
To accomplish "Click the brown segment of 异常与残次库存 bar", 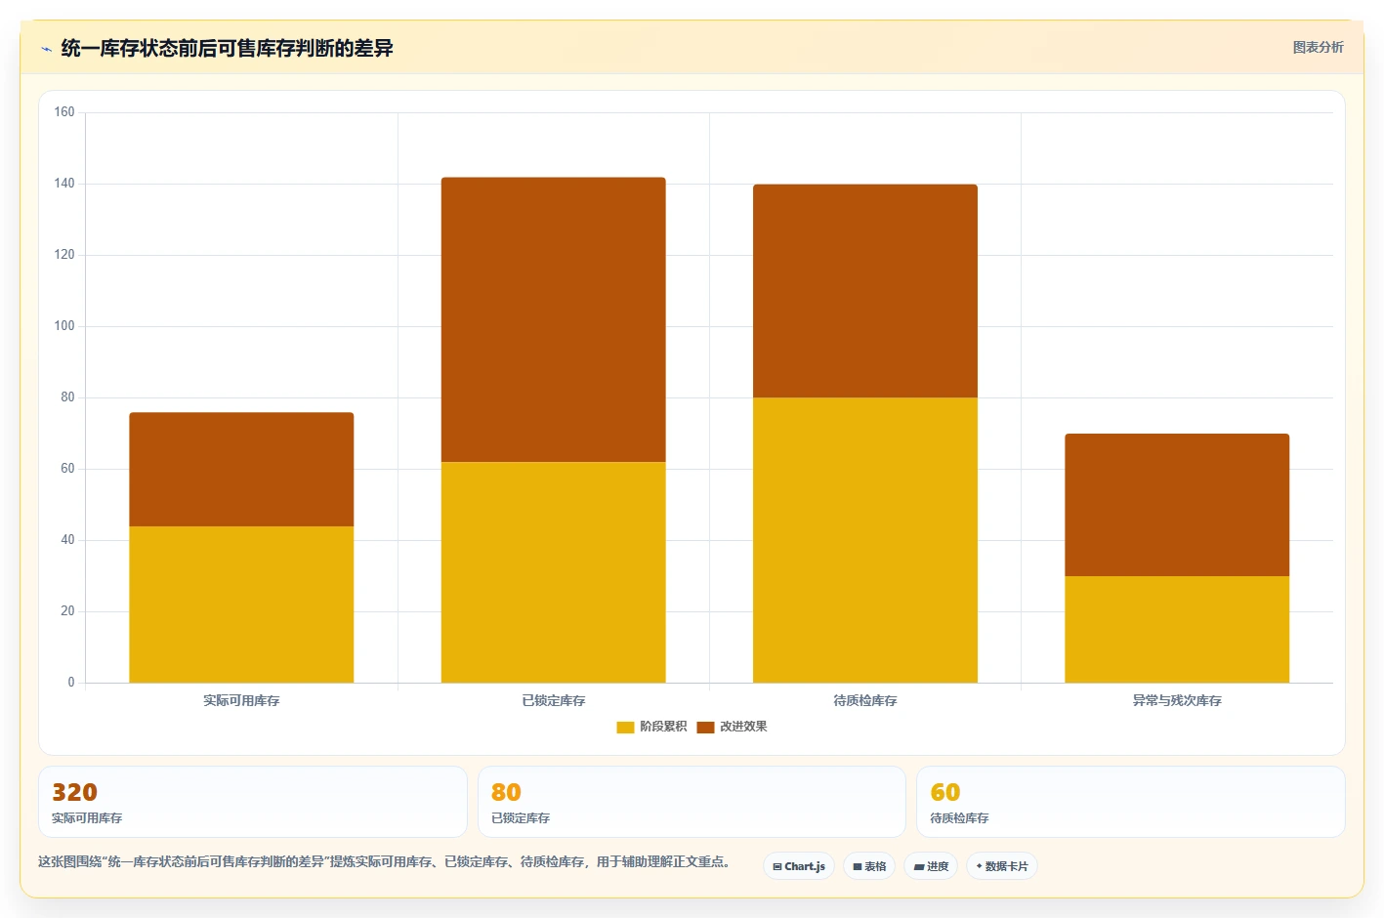I will pos(1177,505).
